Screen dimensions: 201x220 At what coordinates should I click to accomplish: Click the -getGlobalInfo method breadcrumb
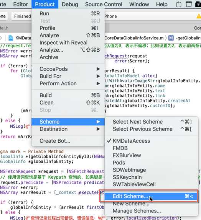pos(188,38)
